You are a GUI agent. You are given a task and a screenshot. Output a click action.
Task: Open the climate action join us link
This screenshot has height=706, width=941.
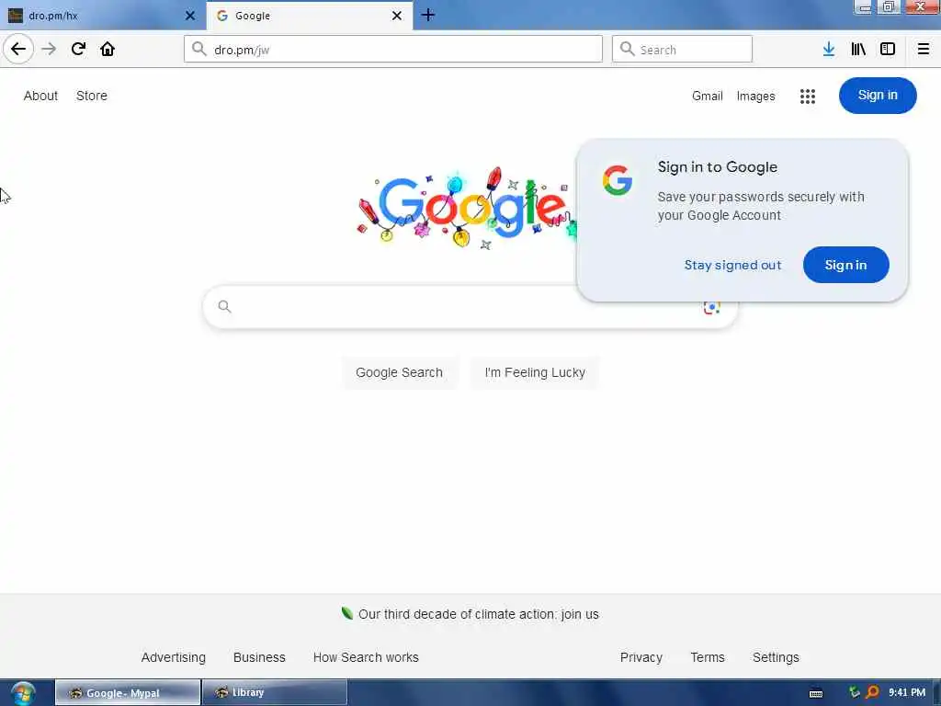pos(478,614)
